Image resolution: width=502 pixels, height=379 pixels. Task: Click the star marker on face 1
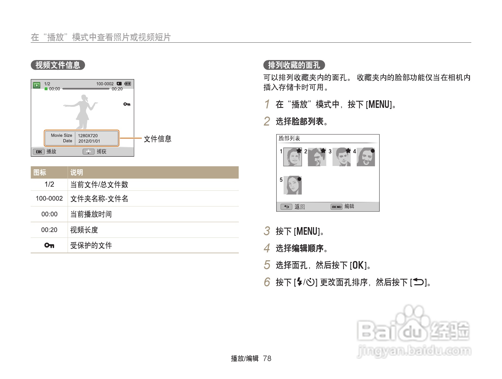point(299,151)
